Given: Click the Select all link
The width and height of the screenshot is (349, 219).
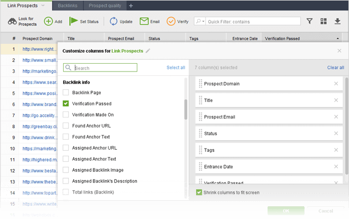Looking at the screenshot, I should [x=176, y=68].
